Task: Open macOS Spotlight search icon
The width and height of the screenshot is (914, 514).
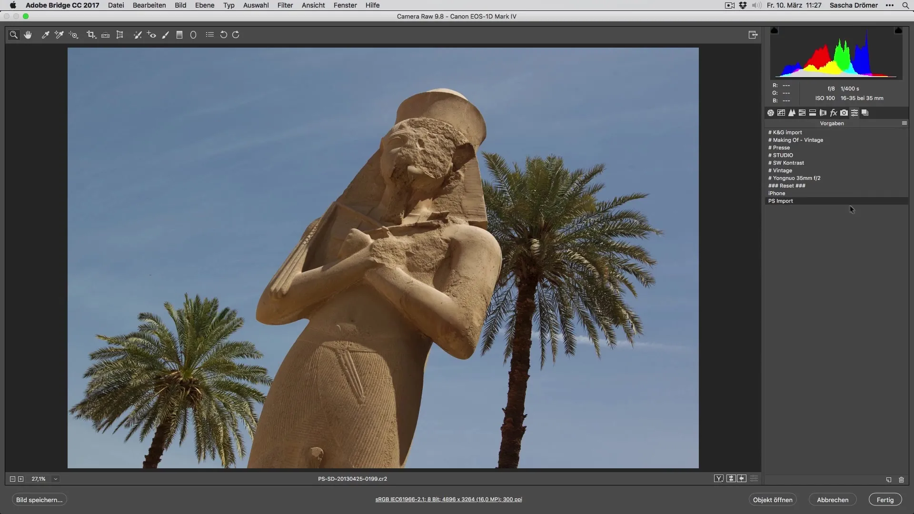Action: [x=905, y=5]
